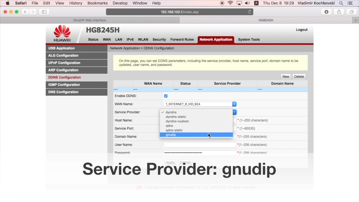
Task: Click the screen recording stop icon
Action: 222,3
